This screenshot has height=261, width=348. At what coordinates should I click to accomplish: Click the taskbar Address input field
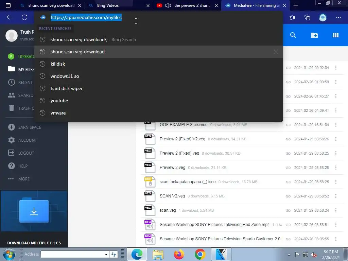72,254
